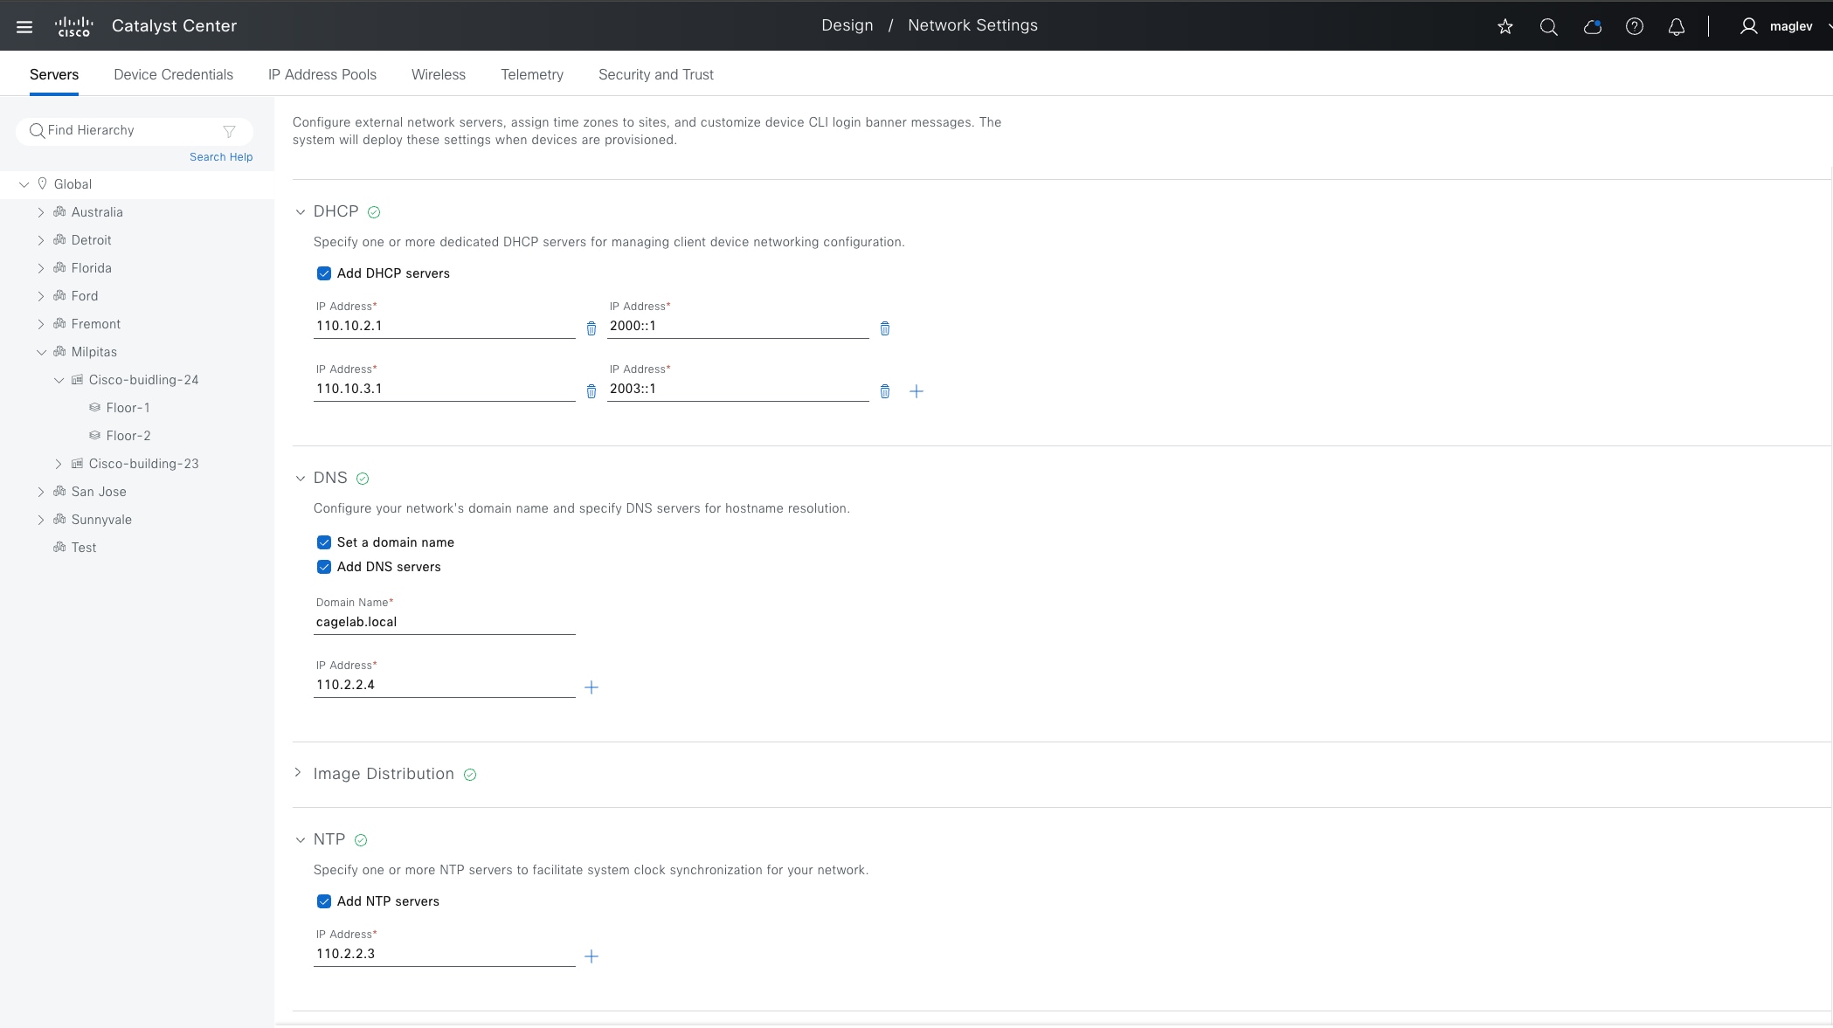Viewport: 1833px width, 1028px height.
Task: Open the global search magnifier icon
Action: [1548, 27]
